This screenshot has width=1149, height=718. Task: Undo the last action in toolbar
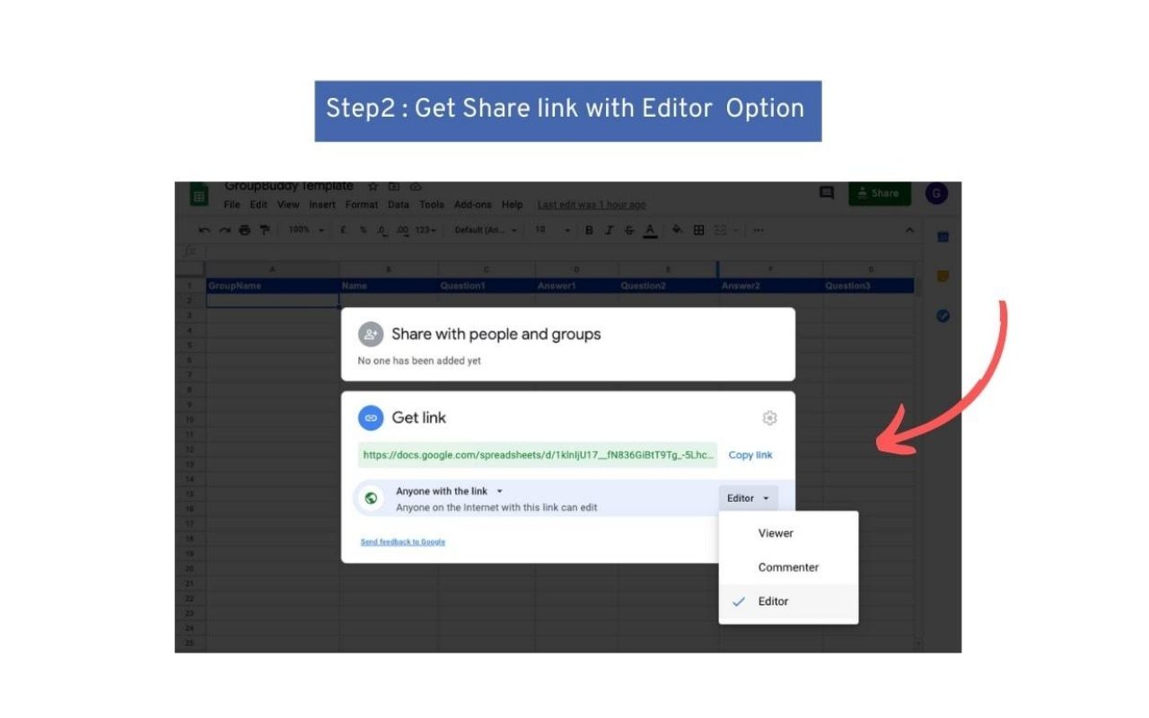(x=205, y=230)
